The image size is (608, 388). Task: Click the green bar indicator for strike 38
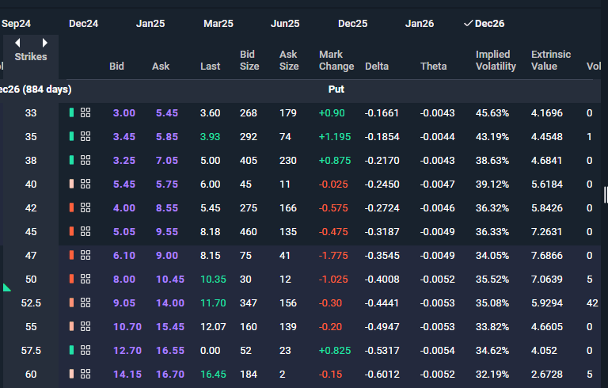point(71,161)
